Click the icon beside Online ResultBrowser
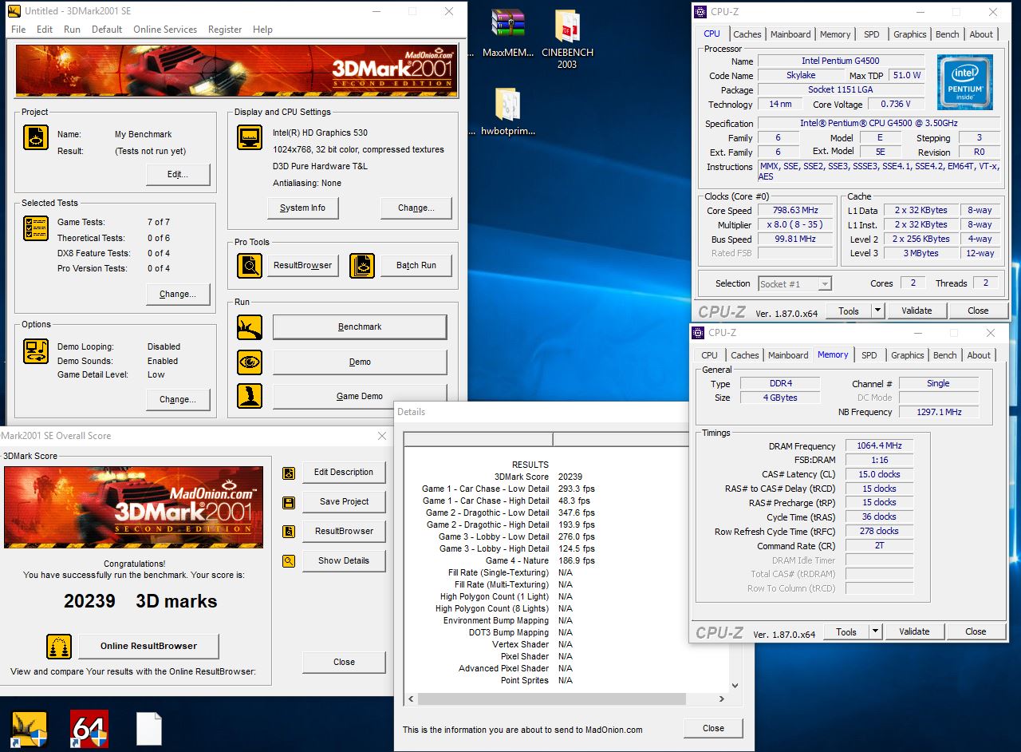The height and width of the screenshot is (752, 1021). (59, 647)
